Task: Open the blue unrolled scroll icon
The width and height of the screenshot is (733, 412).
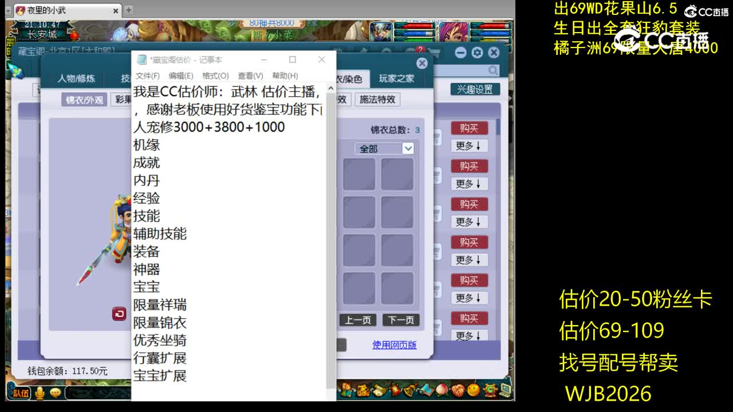Action: point(427,390)
